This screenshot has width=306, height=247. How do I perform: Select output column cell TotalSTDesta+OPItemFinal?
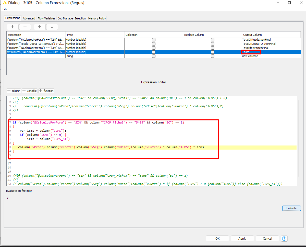click(x=271, y=44)
